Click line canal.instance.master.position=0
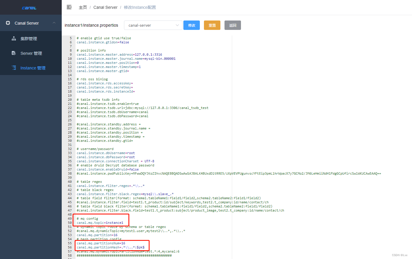 [108, 63]
